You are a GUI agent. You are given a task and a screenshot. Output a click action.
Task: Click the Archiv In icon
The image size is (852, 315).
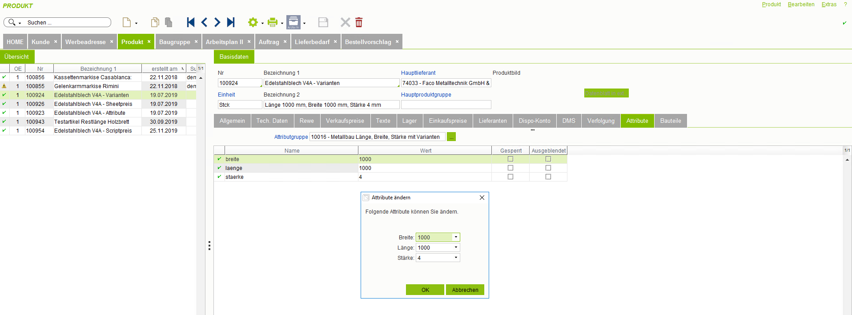coord(293,22)
